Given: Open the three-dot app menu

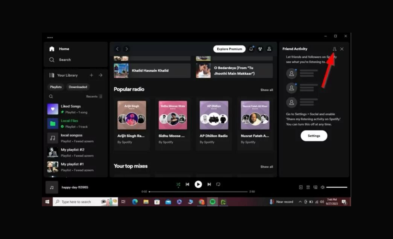Looking at the screenshot, I should 50,38.
